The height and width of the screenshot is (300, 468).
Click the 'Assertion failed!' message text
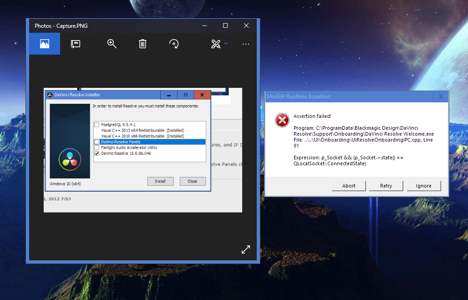[x=312, y=116]
